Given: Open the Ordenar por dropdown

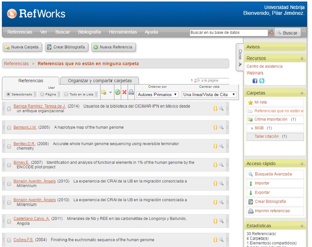Looking at the screenshot, I should point(157,95).
